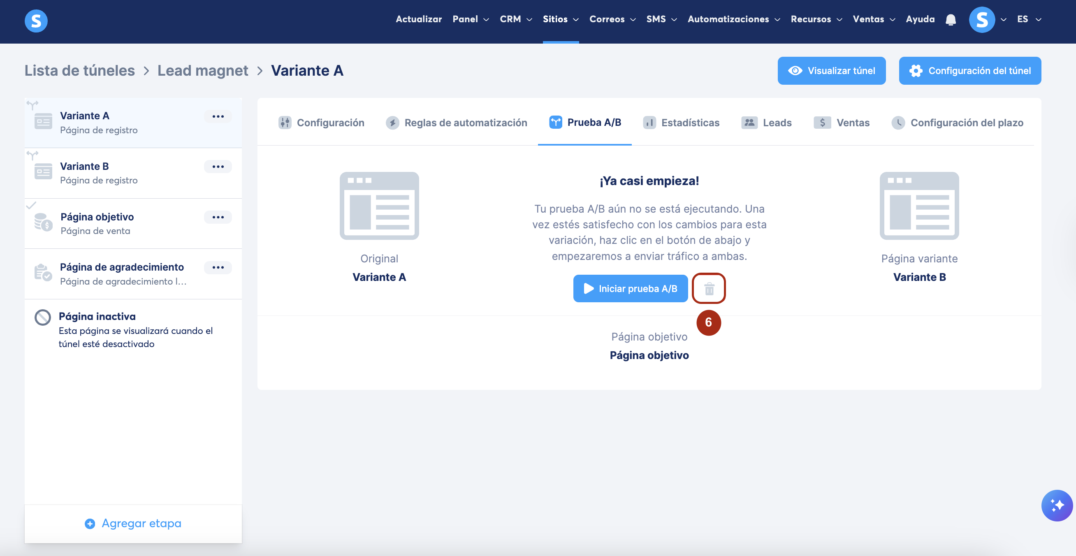Click the notification bell icon
Image resolution: width=1076 pixels, height=556 pixels.
pos(951,20)
